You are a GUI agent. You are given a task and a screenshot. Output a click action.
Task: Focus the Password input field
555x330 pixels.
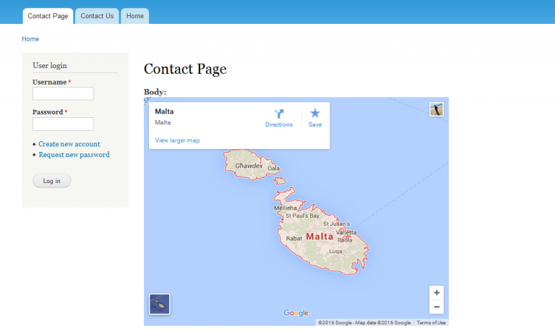[x=63, y=124]
